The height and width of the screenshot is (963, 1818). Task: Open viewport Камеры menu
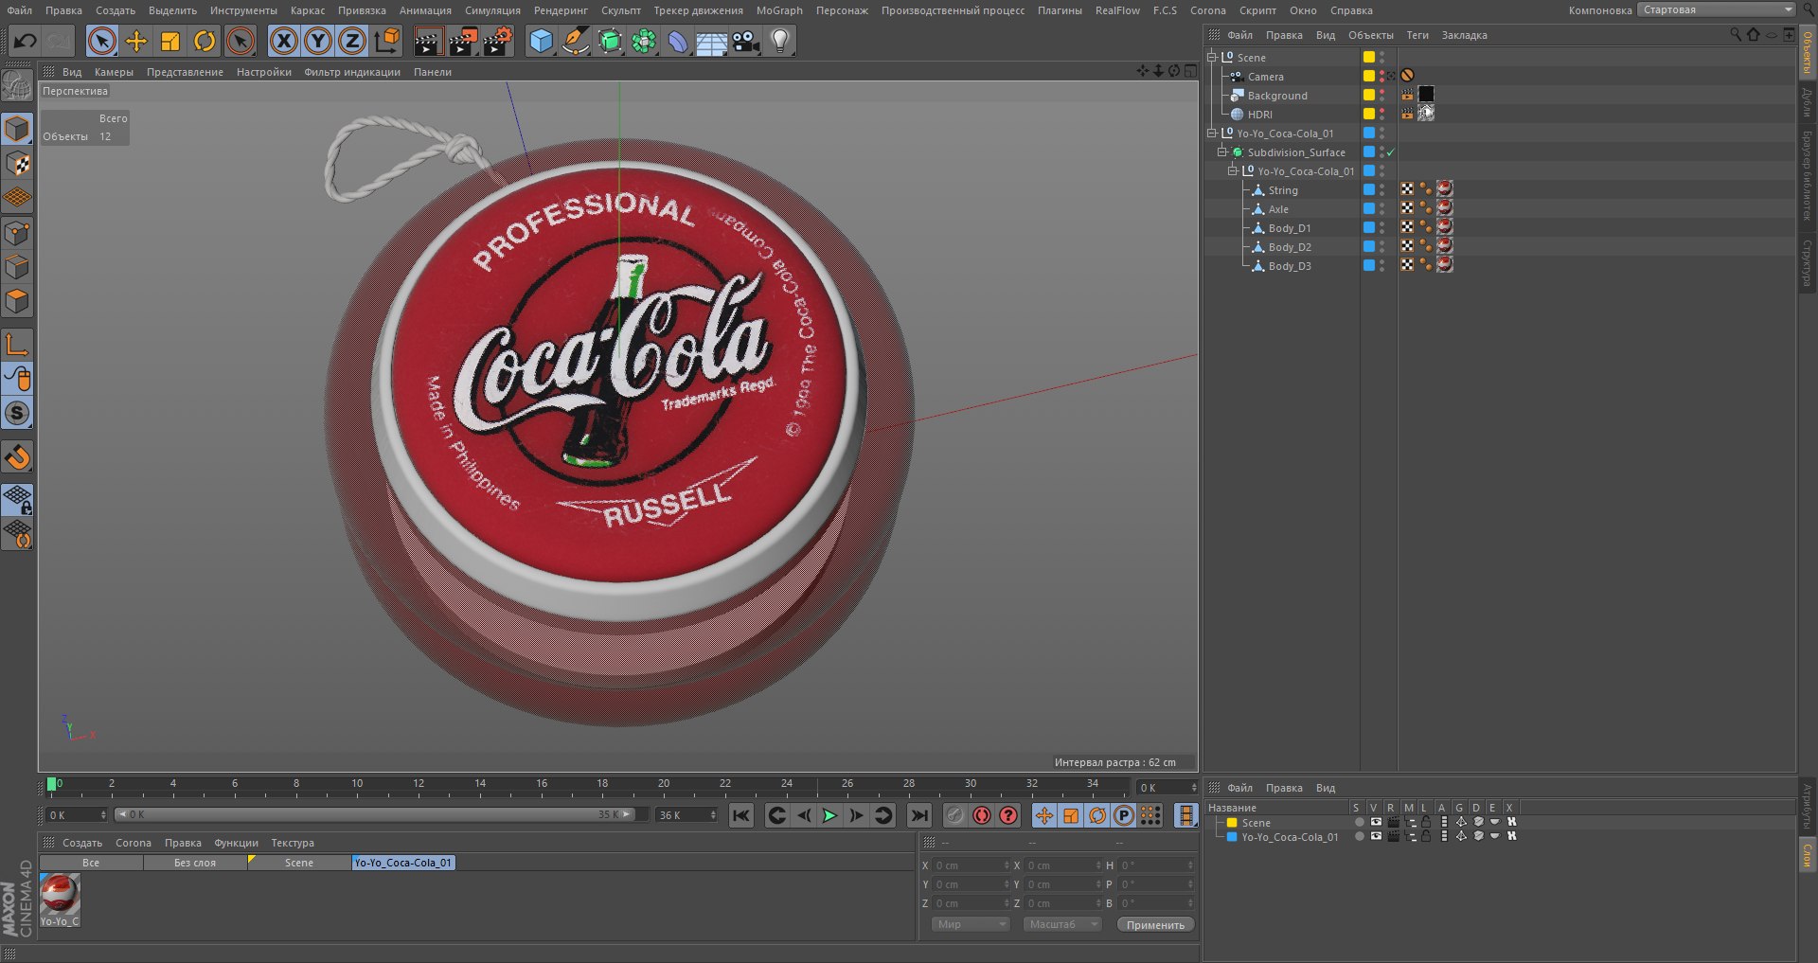(x=114, y=72)
